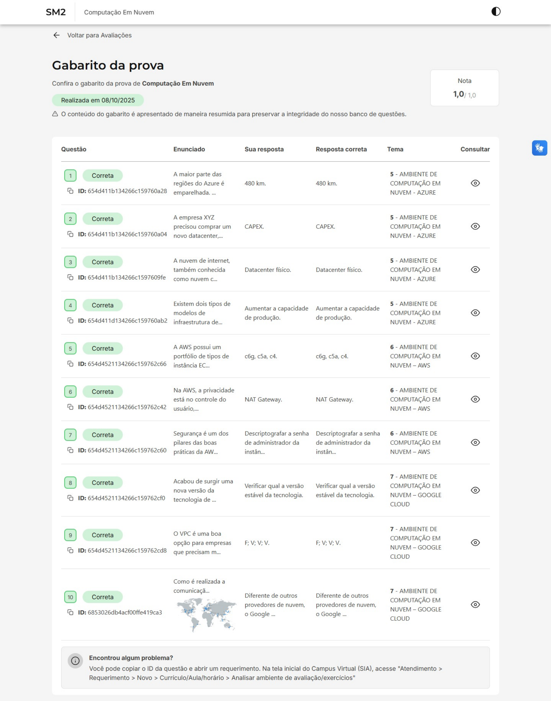Copy the ID of question 3
This screenshot has height=701, width=551.
point(70,277)
